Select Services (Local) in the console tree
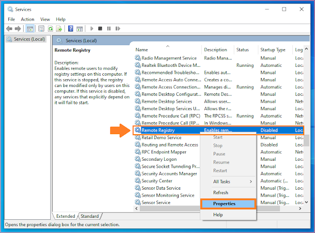 tap(26, 39)
